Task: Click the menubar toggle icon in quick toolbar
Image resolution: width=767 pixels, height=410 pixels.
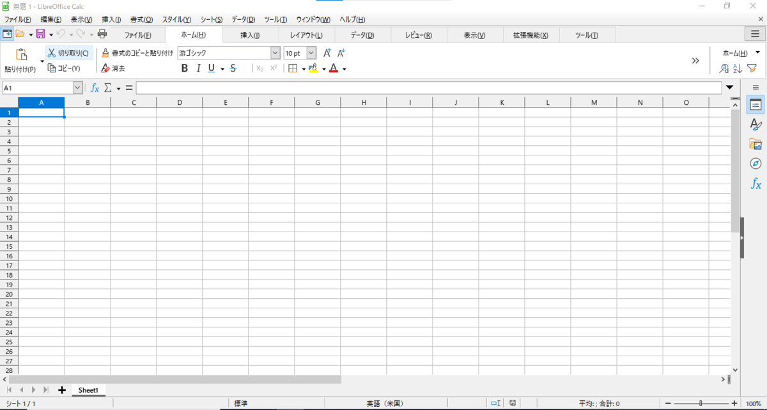Action: point(8,34)
